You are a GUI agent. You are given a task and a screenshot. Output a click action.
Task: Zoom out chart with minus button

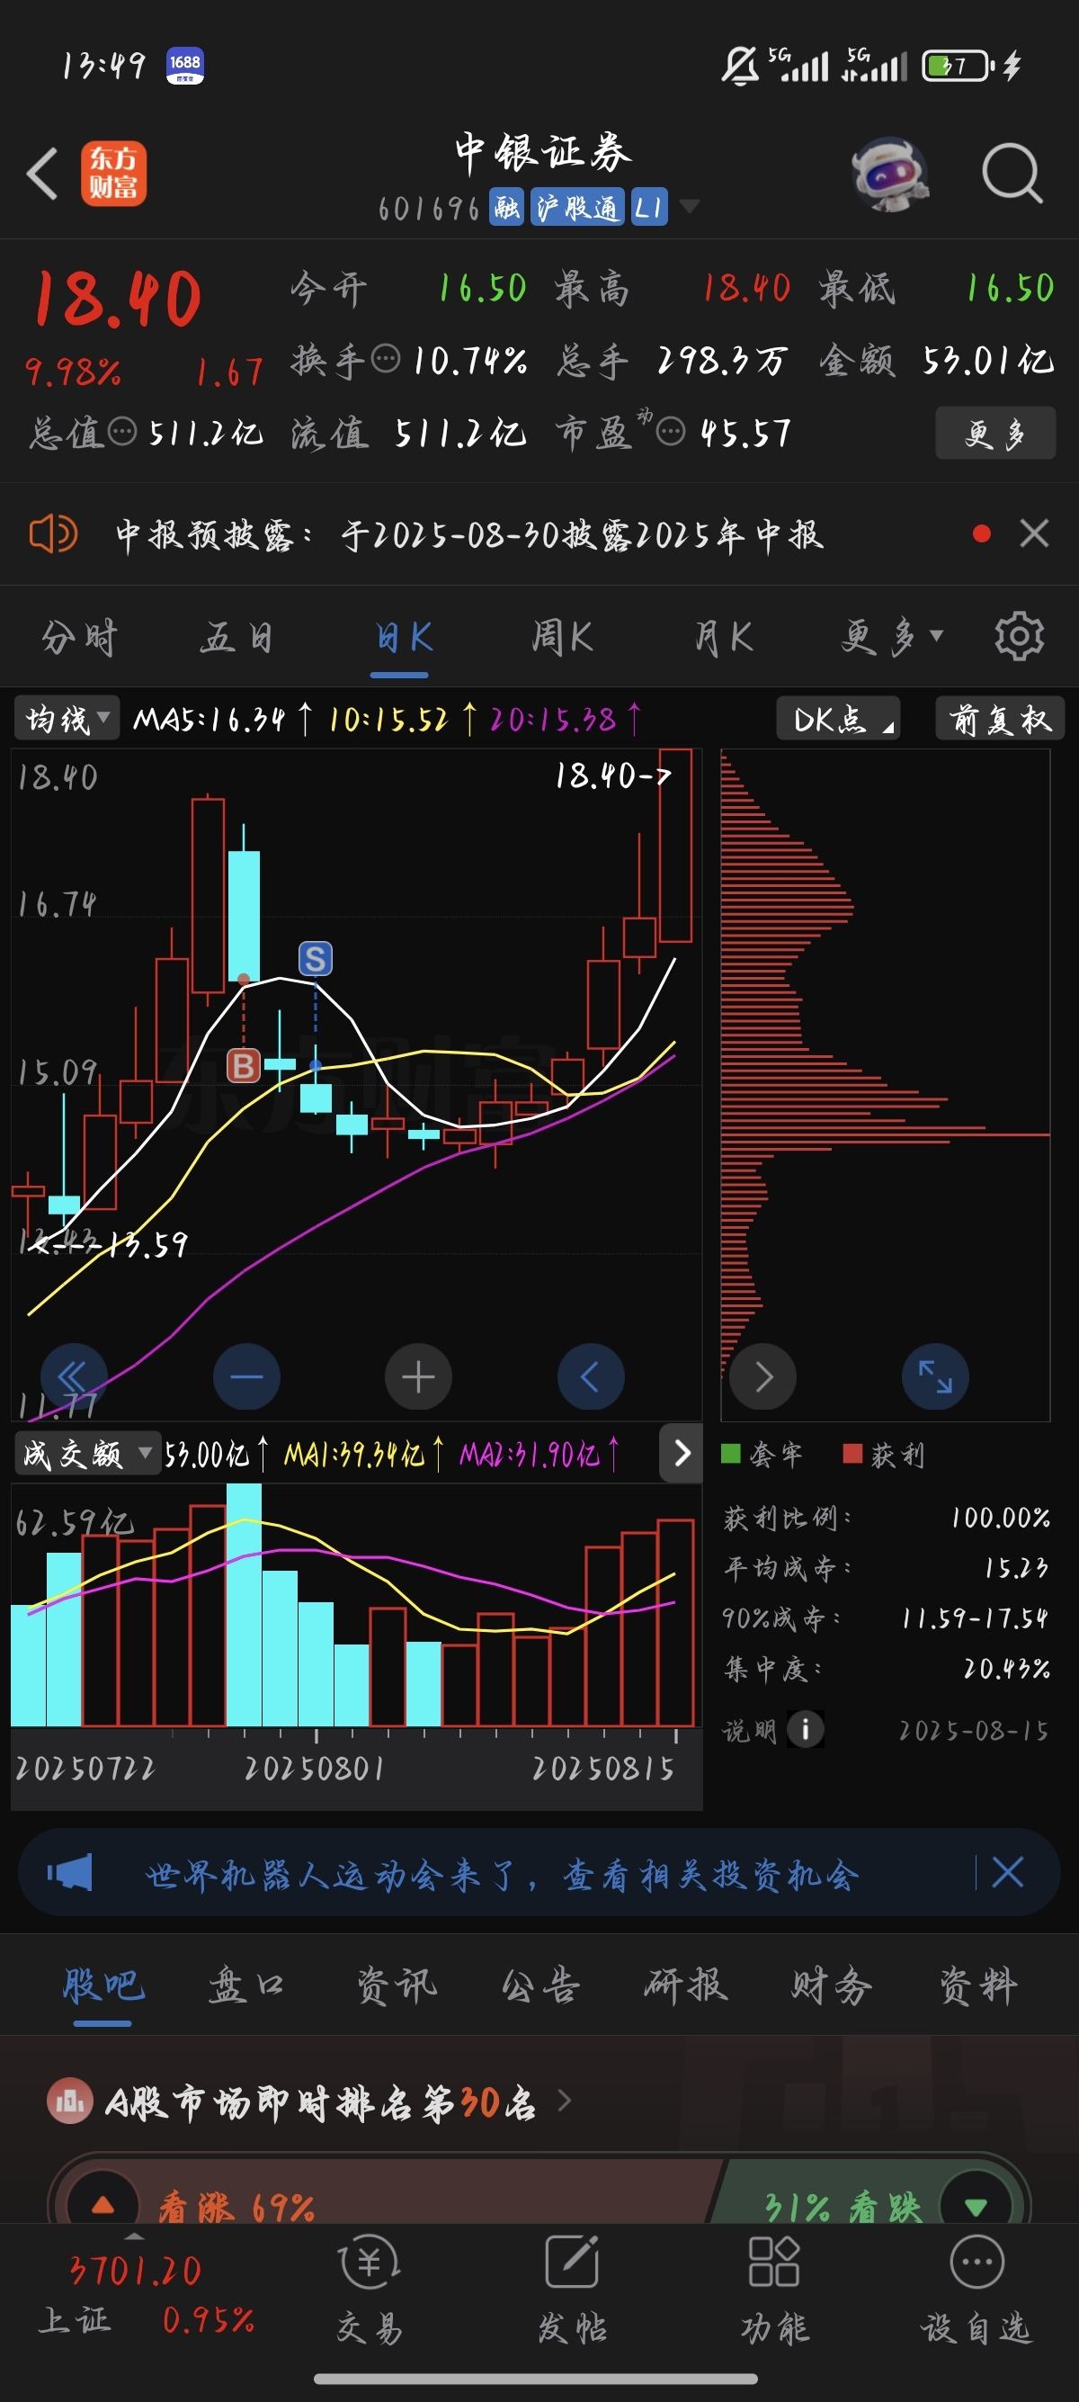pyautogui.click(x=246, y=1376)
